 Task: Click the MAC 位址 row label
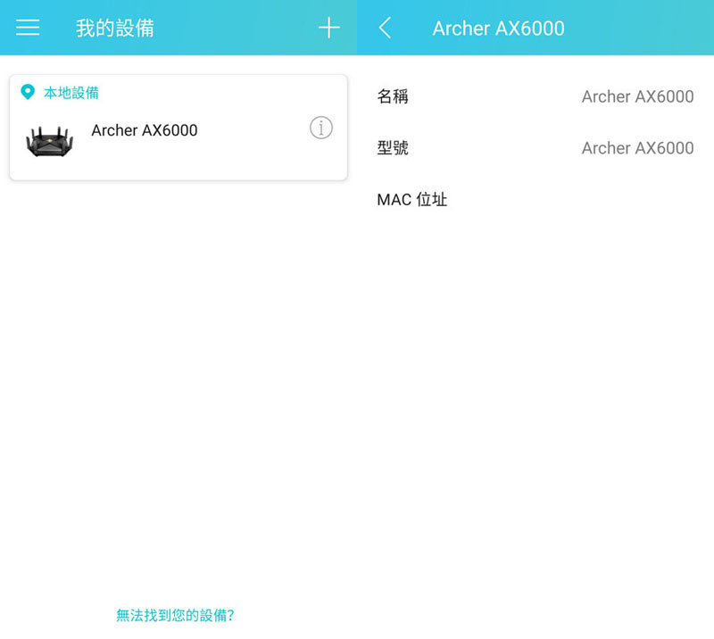pyautogui.click(x=412, y=200)
